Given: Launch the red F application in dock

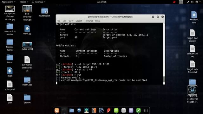Looking at the screenshot, I should click(109, 111).
